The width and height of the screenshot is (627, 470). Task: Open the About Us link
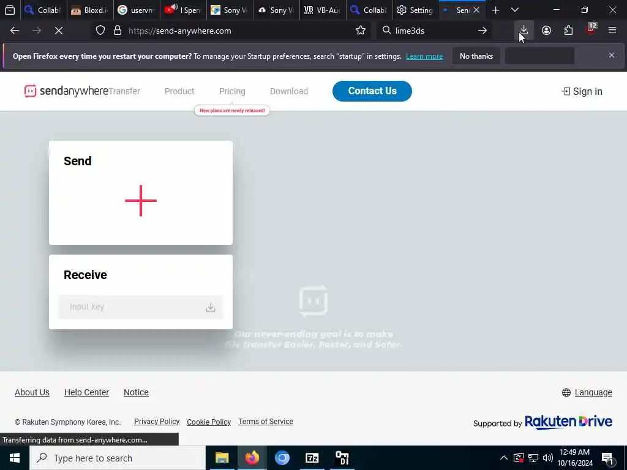point(32,392)
